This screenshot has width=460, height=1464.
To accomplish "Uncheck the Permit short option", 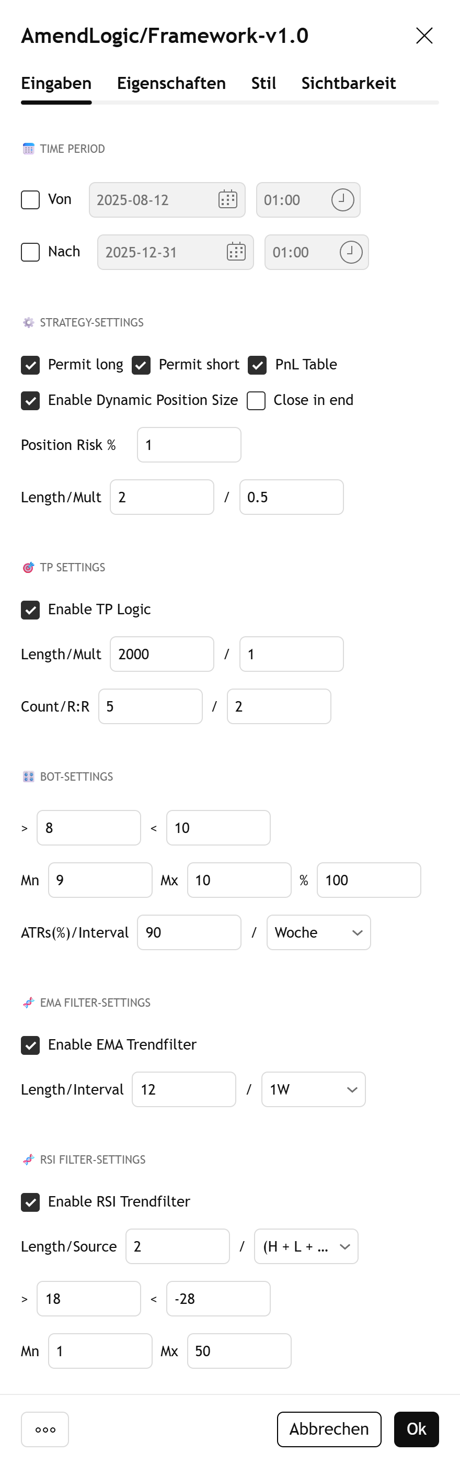I will (141, 365).
